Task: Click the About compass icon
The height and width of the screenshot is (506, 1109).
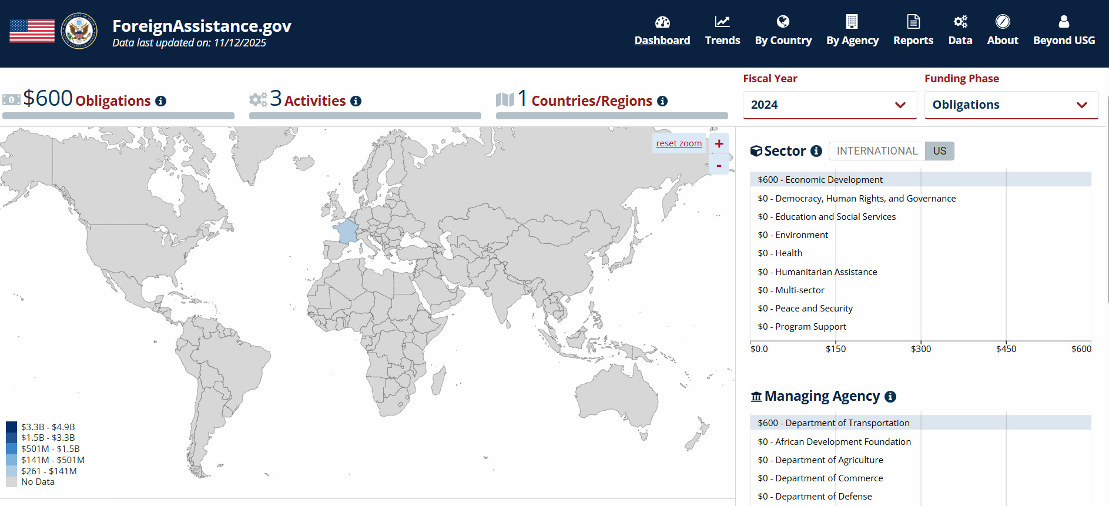Action: click(x=1003, y=22)
